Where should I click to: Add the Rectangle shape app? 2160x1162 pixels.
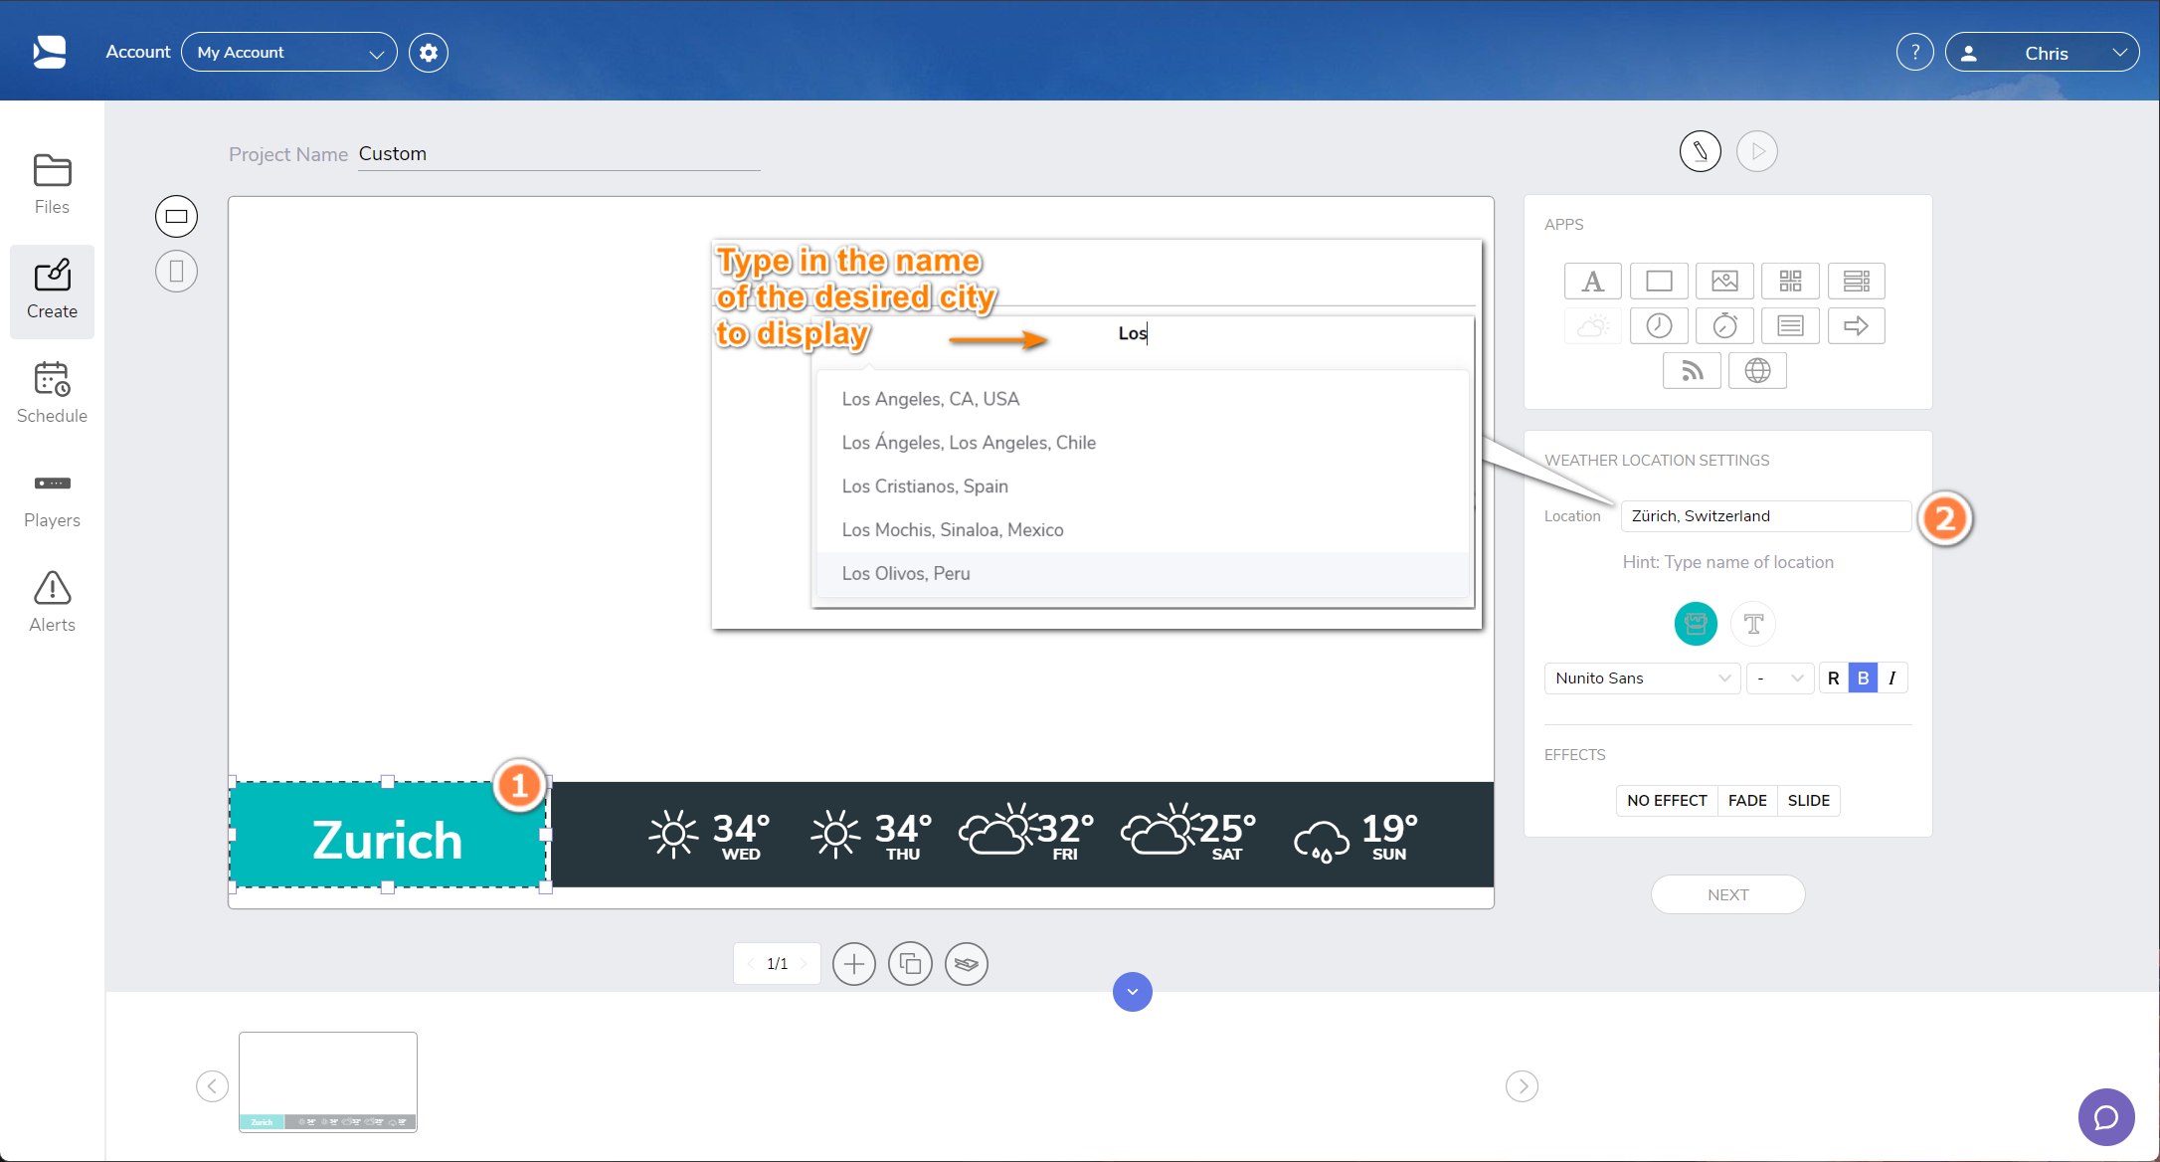pos(1659,281)
